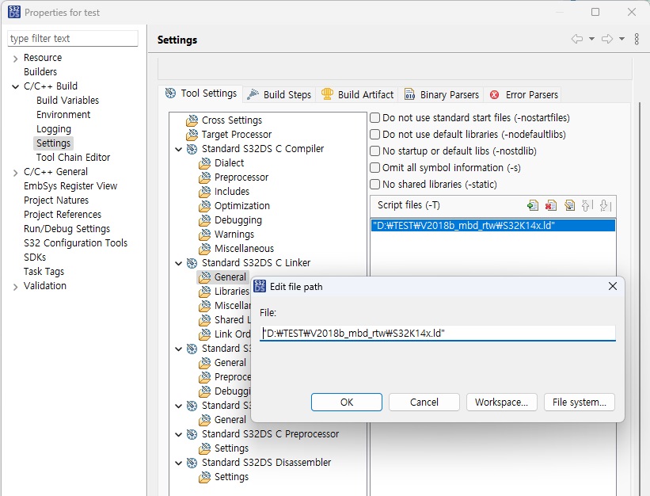
Task: Click the Workspace button in the dialog
Action: 501,402
